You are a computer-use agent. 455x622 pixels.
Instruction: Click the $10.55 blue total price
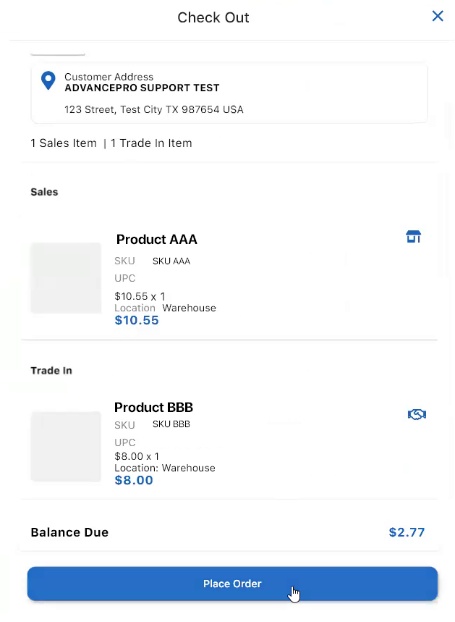click(137, 320)
